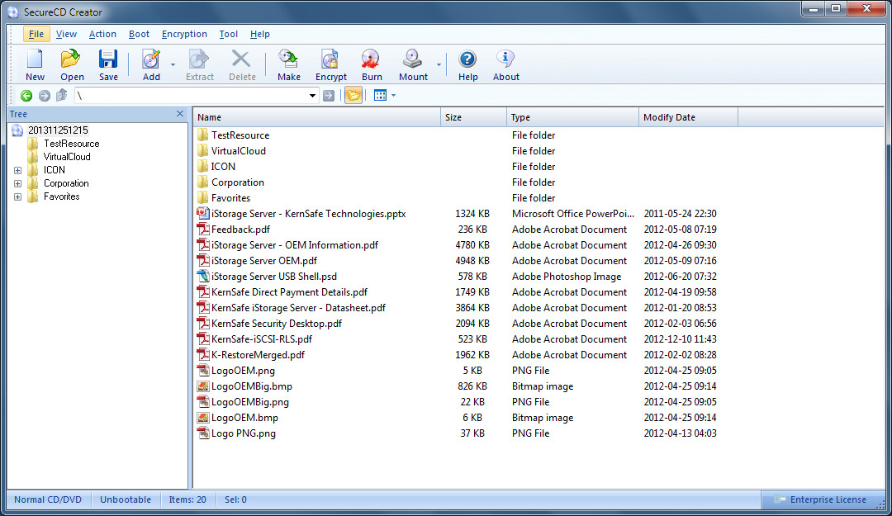Sort by the Type column header
The width and height of the screenshot is (892, 516).
[x=572, y=117]
